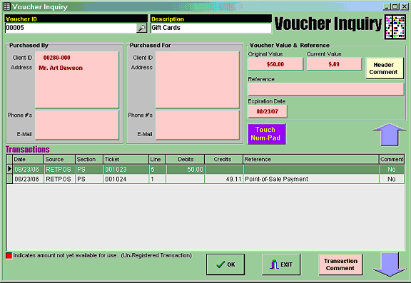Select the row marker of the first transaction
Image resolution: width=411 pixels, height=283 pixels.
tap(9, 170)
